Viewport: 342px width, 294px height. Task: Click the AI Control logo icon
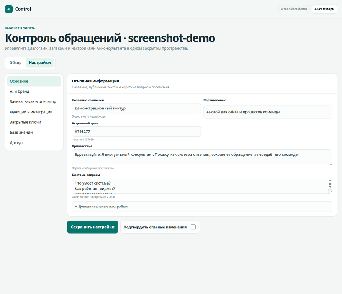[9, 9]
